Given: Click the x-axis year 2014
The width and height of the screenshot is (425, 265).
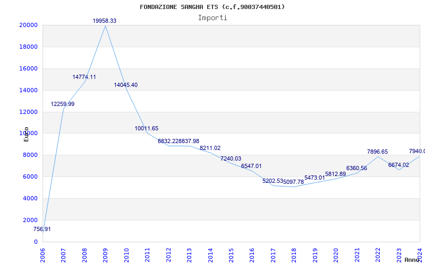Looking at the screenshot, I should [210, 255].
